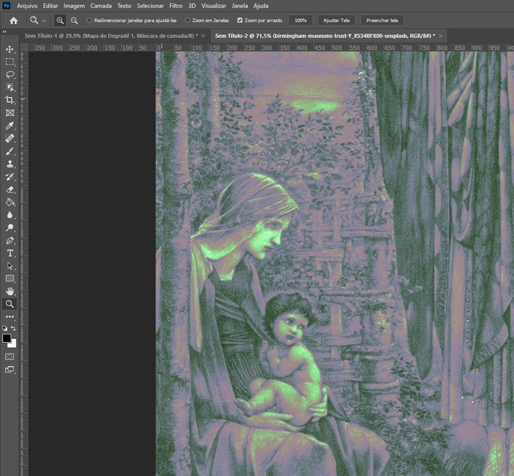Reset default foreground and background colors
The height and width of the screenshot is (476, 514).
pyautogui.click(x=5, y=328)
